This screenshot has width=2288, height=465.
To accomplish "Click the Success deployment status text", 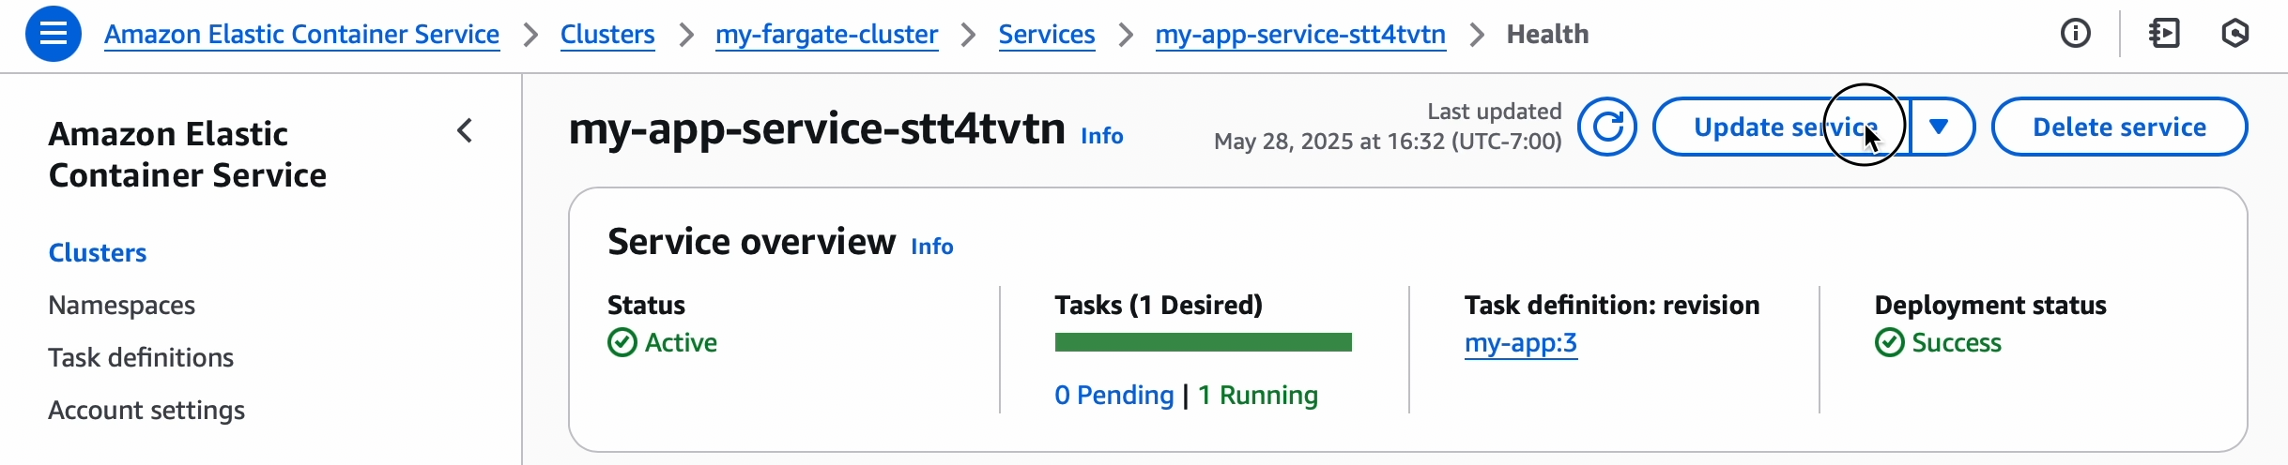I will 1957,343.
